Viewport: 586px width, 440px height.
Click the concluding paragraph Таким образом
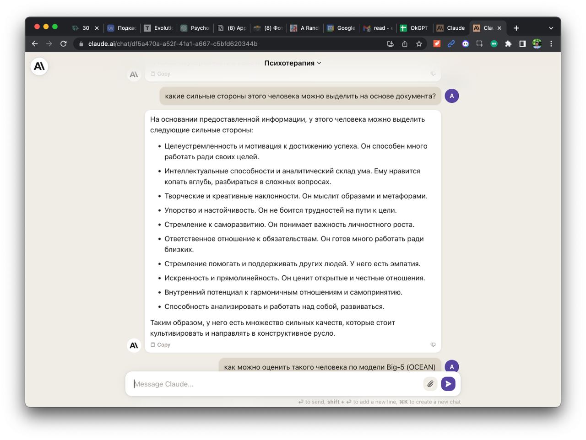click(x=272, y=328)
